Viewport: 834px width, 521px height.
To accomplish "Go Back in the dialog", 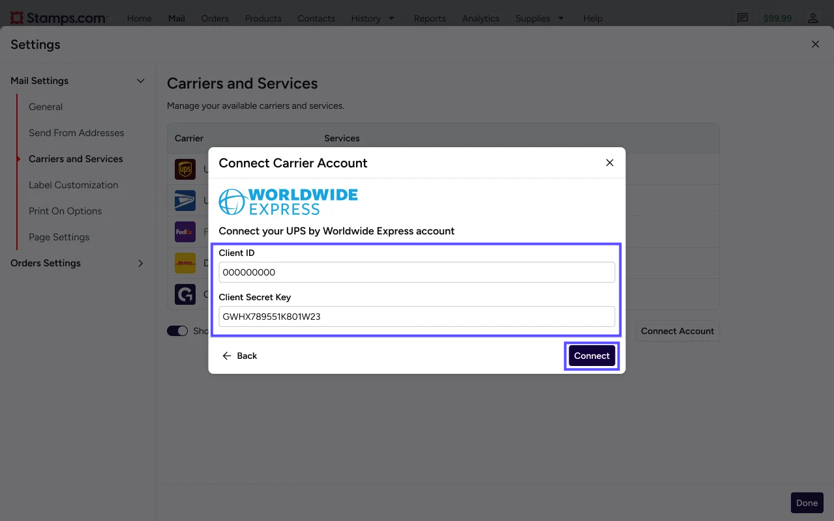I will pos(240,356).
